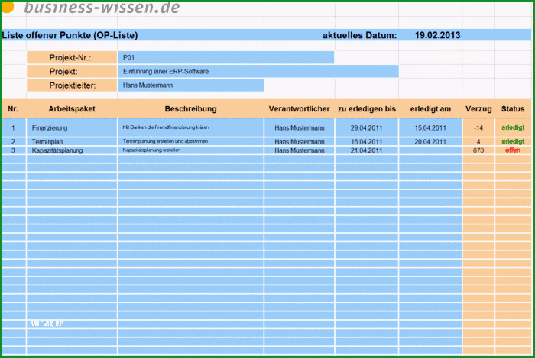Select description 'Terminplanung erstellen und abstimmen'

click(191, 141)
